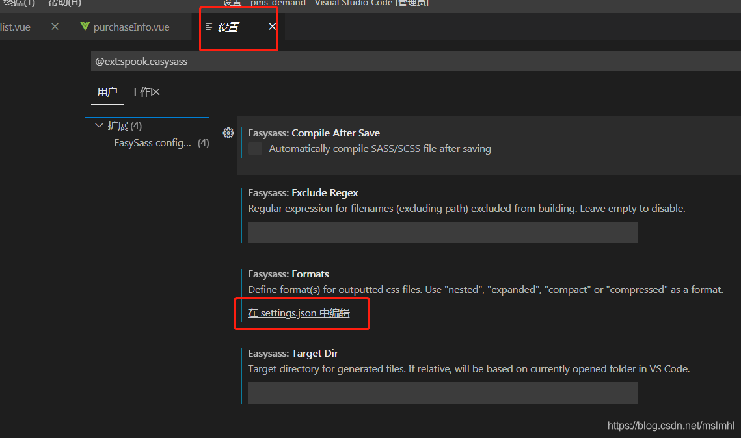Select the 工作区 settings scope tab
Viewport: 741px width, 438px height.
click(145, 92)
